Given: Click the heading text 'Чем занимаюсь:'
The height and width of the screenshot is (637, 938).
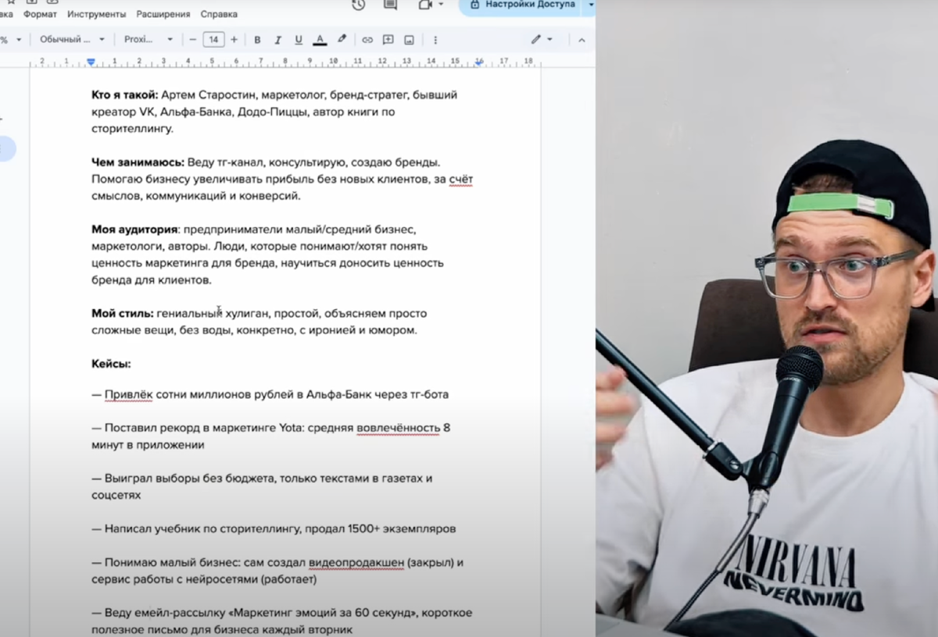Looking at the screenshot, I should pos(138,162).
